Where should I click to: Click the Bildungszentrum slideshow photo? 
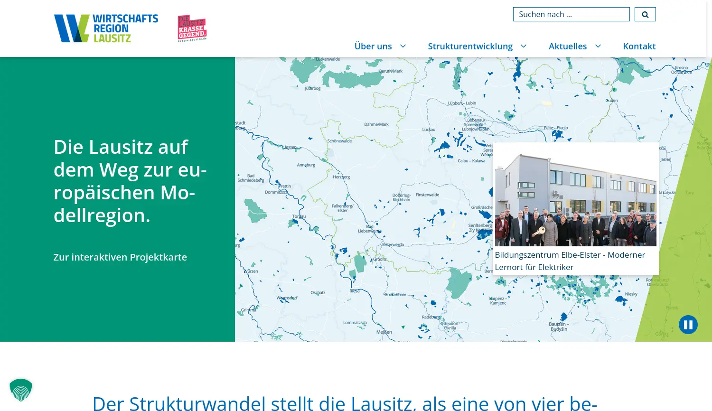[575, 196]
